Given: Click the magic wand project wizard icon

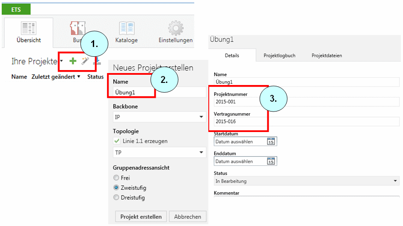Looking at the screenshot, I should click(x=85, y=62).
